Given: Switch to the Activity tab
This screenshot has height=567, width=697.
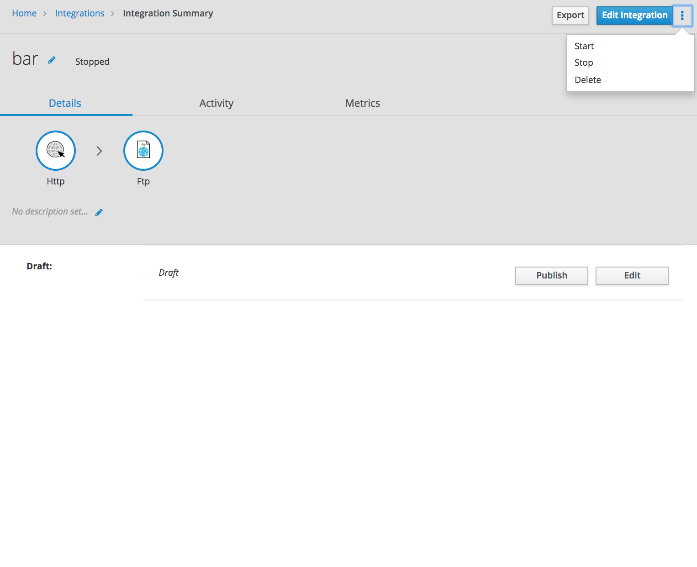Looking at the screenshot, I should tap(216, 103).
